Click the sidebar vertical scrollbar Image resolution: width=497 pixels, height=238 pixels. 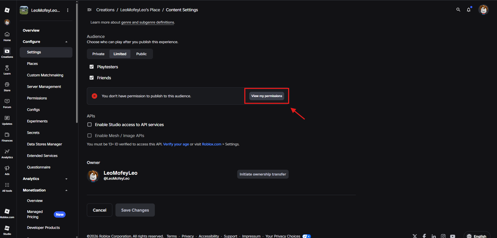tap(77, 63)
